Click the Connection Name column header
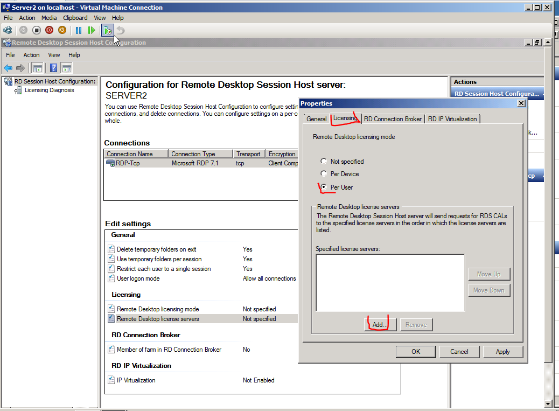Viewport: 559px width, 411px height. [136, 154]
